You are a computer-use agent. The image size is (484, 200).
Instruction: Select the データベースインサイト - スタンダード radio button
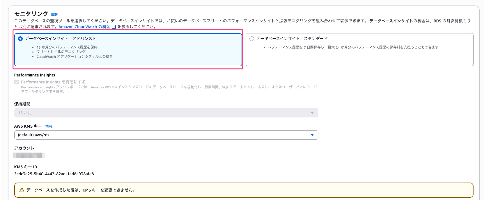coord(252,39)
